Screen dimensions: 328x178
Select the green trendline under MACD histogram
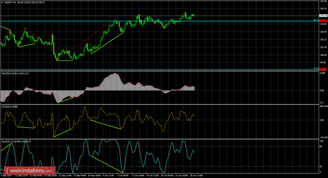[65, 100]
